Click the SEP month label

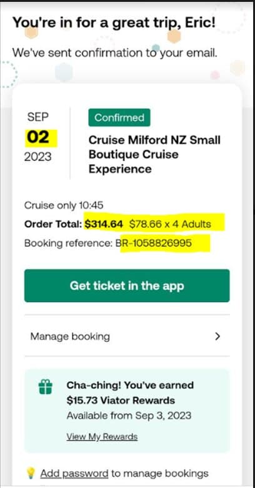click(37, 117)
